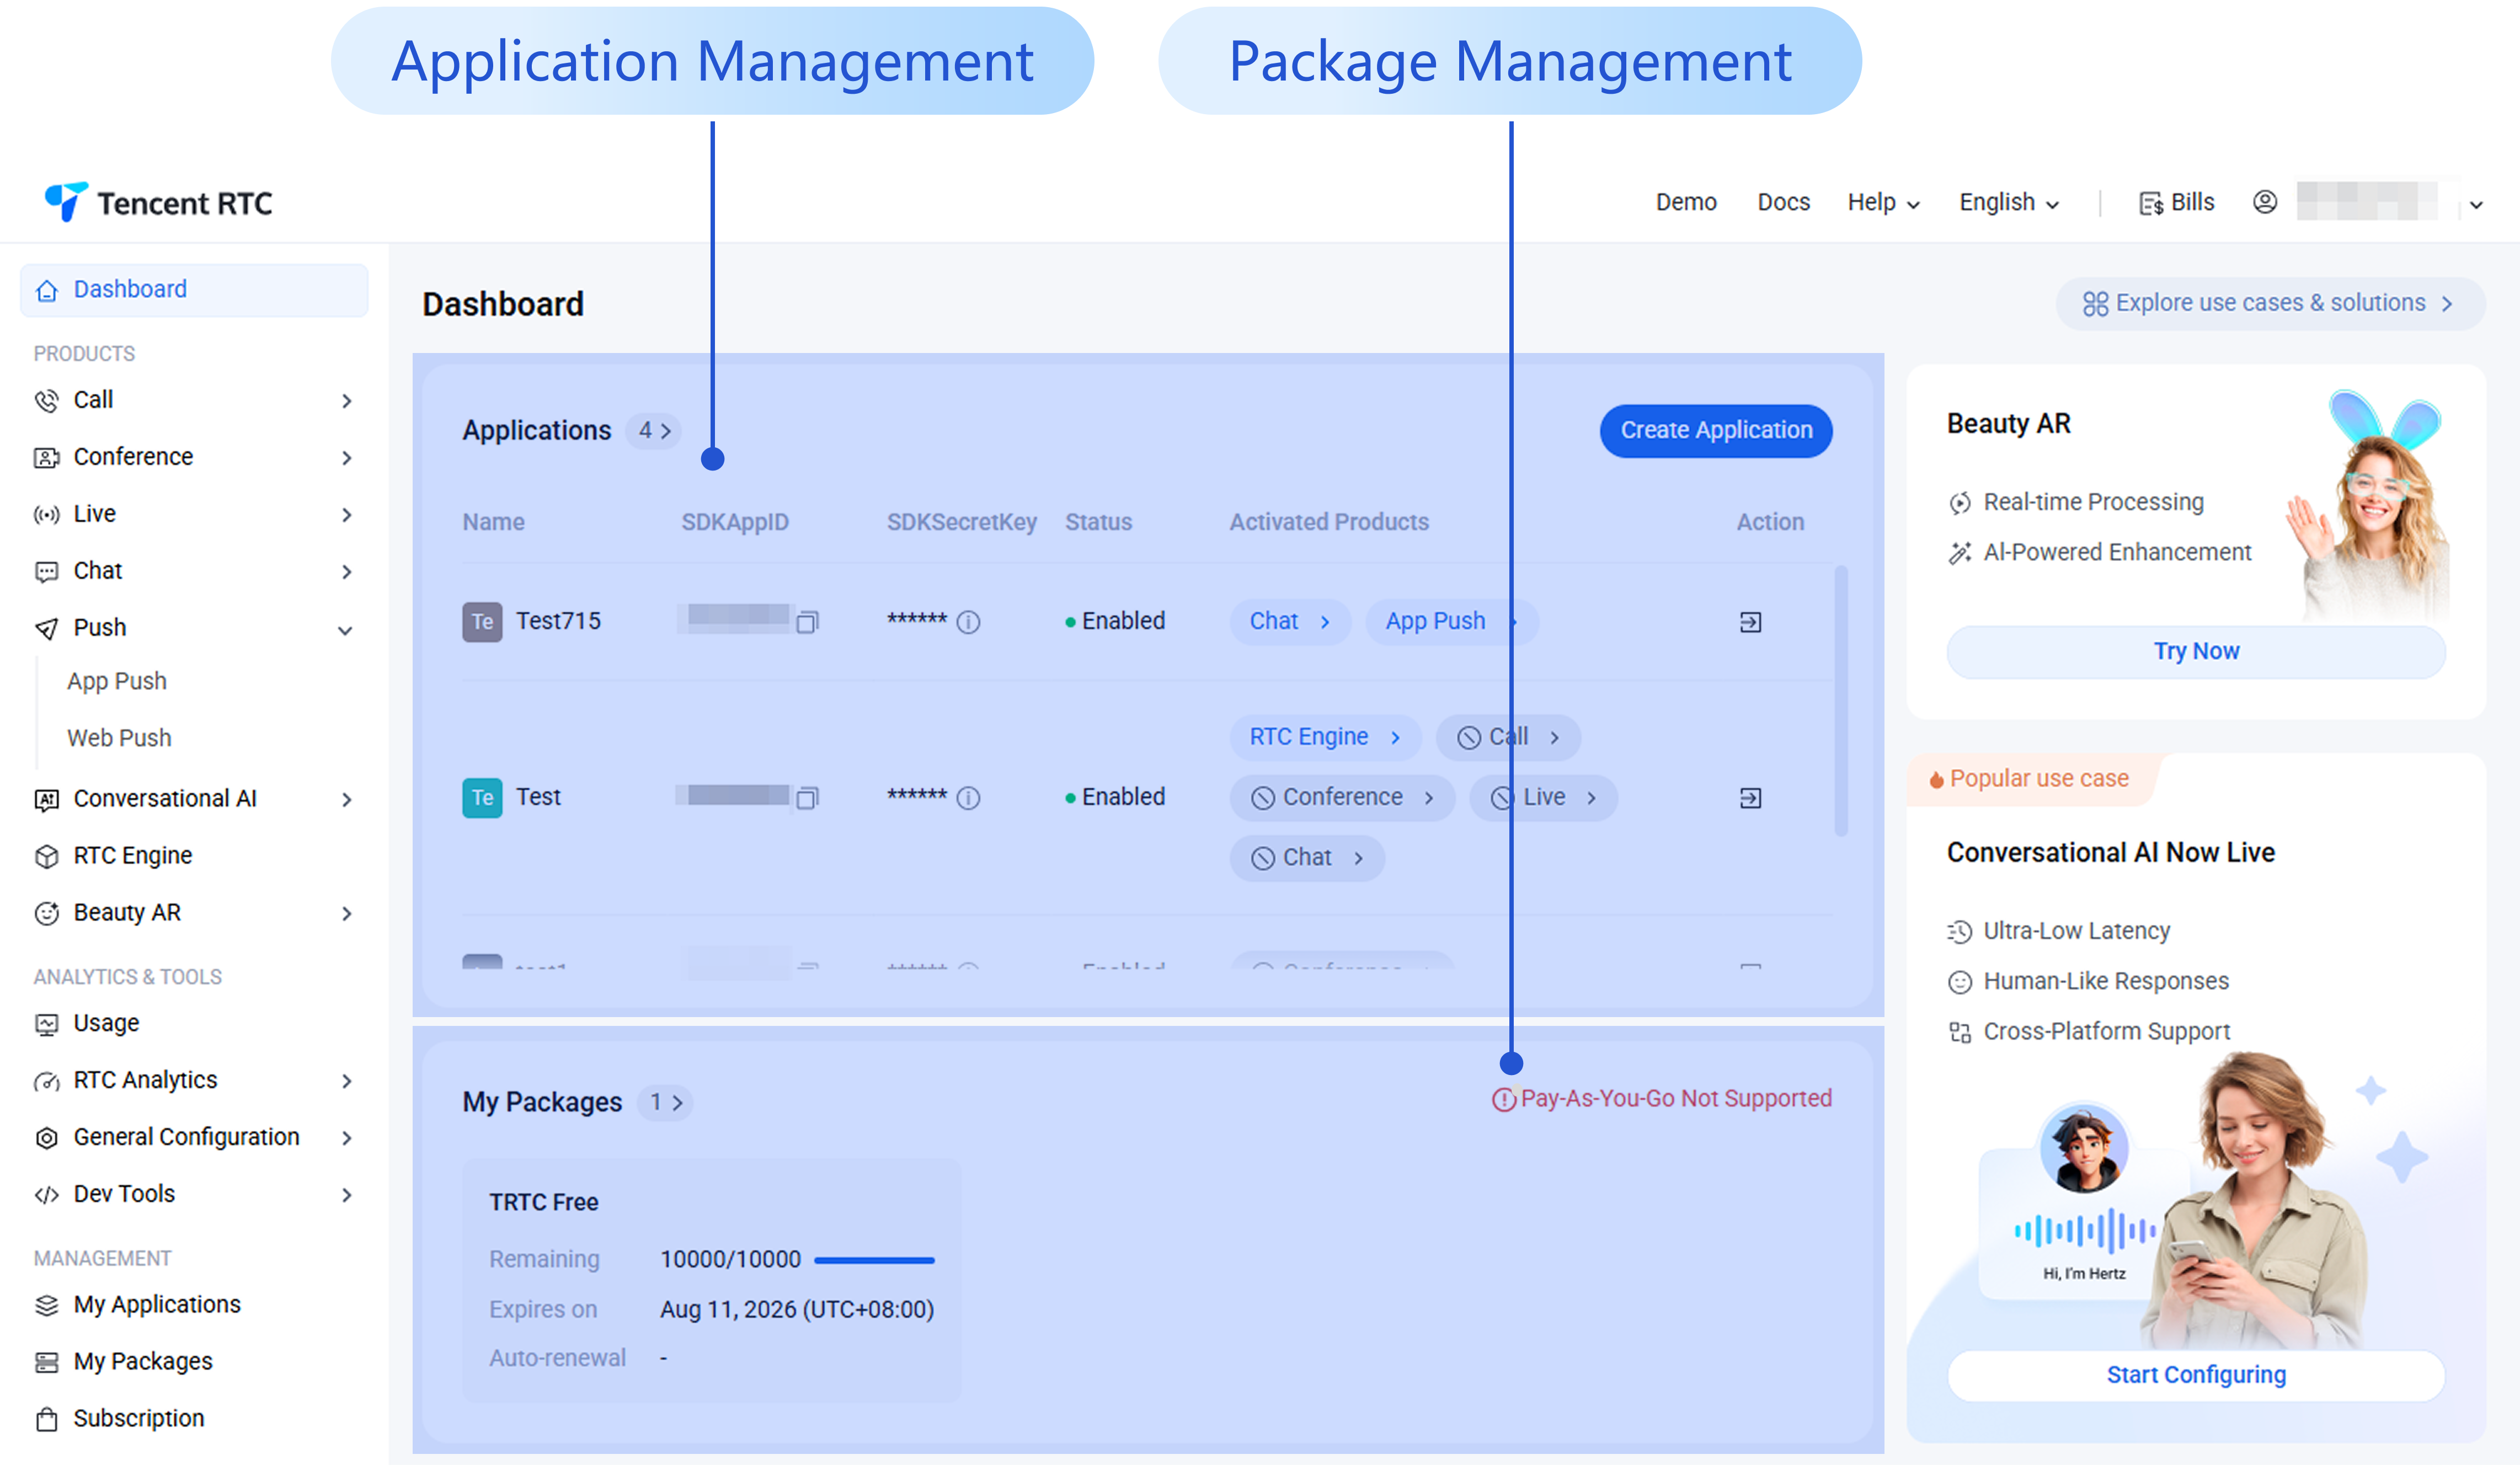2520x1476 pixels.
Task: Click the user account avatar icon
Action: coord(2265,203)
